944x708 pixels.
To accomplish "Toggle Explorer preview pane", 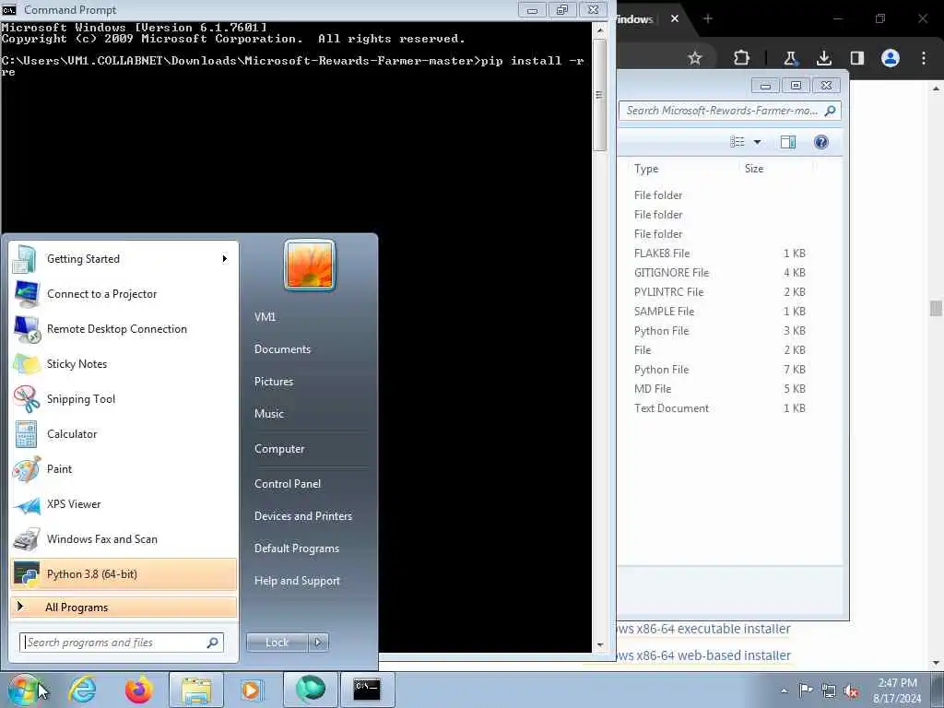I will [x=788, y=142].
